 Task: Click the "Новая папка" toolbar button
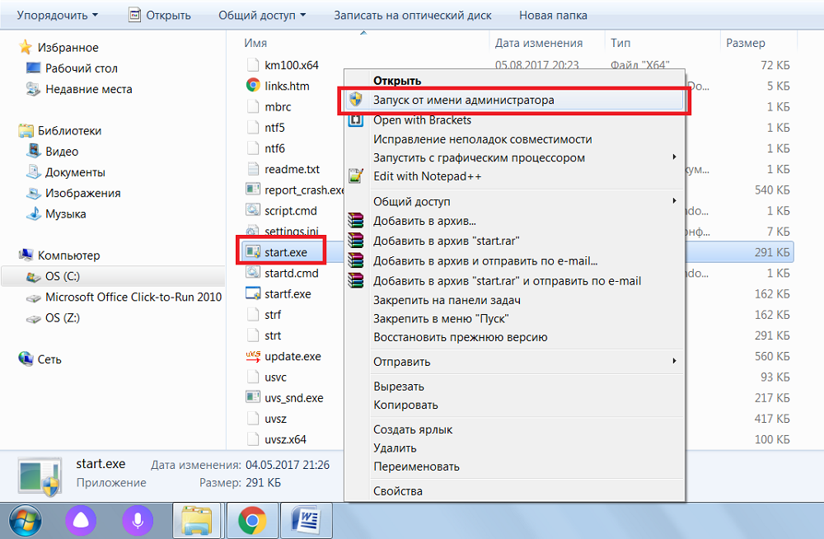click(x=554, y=16)
